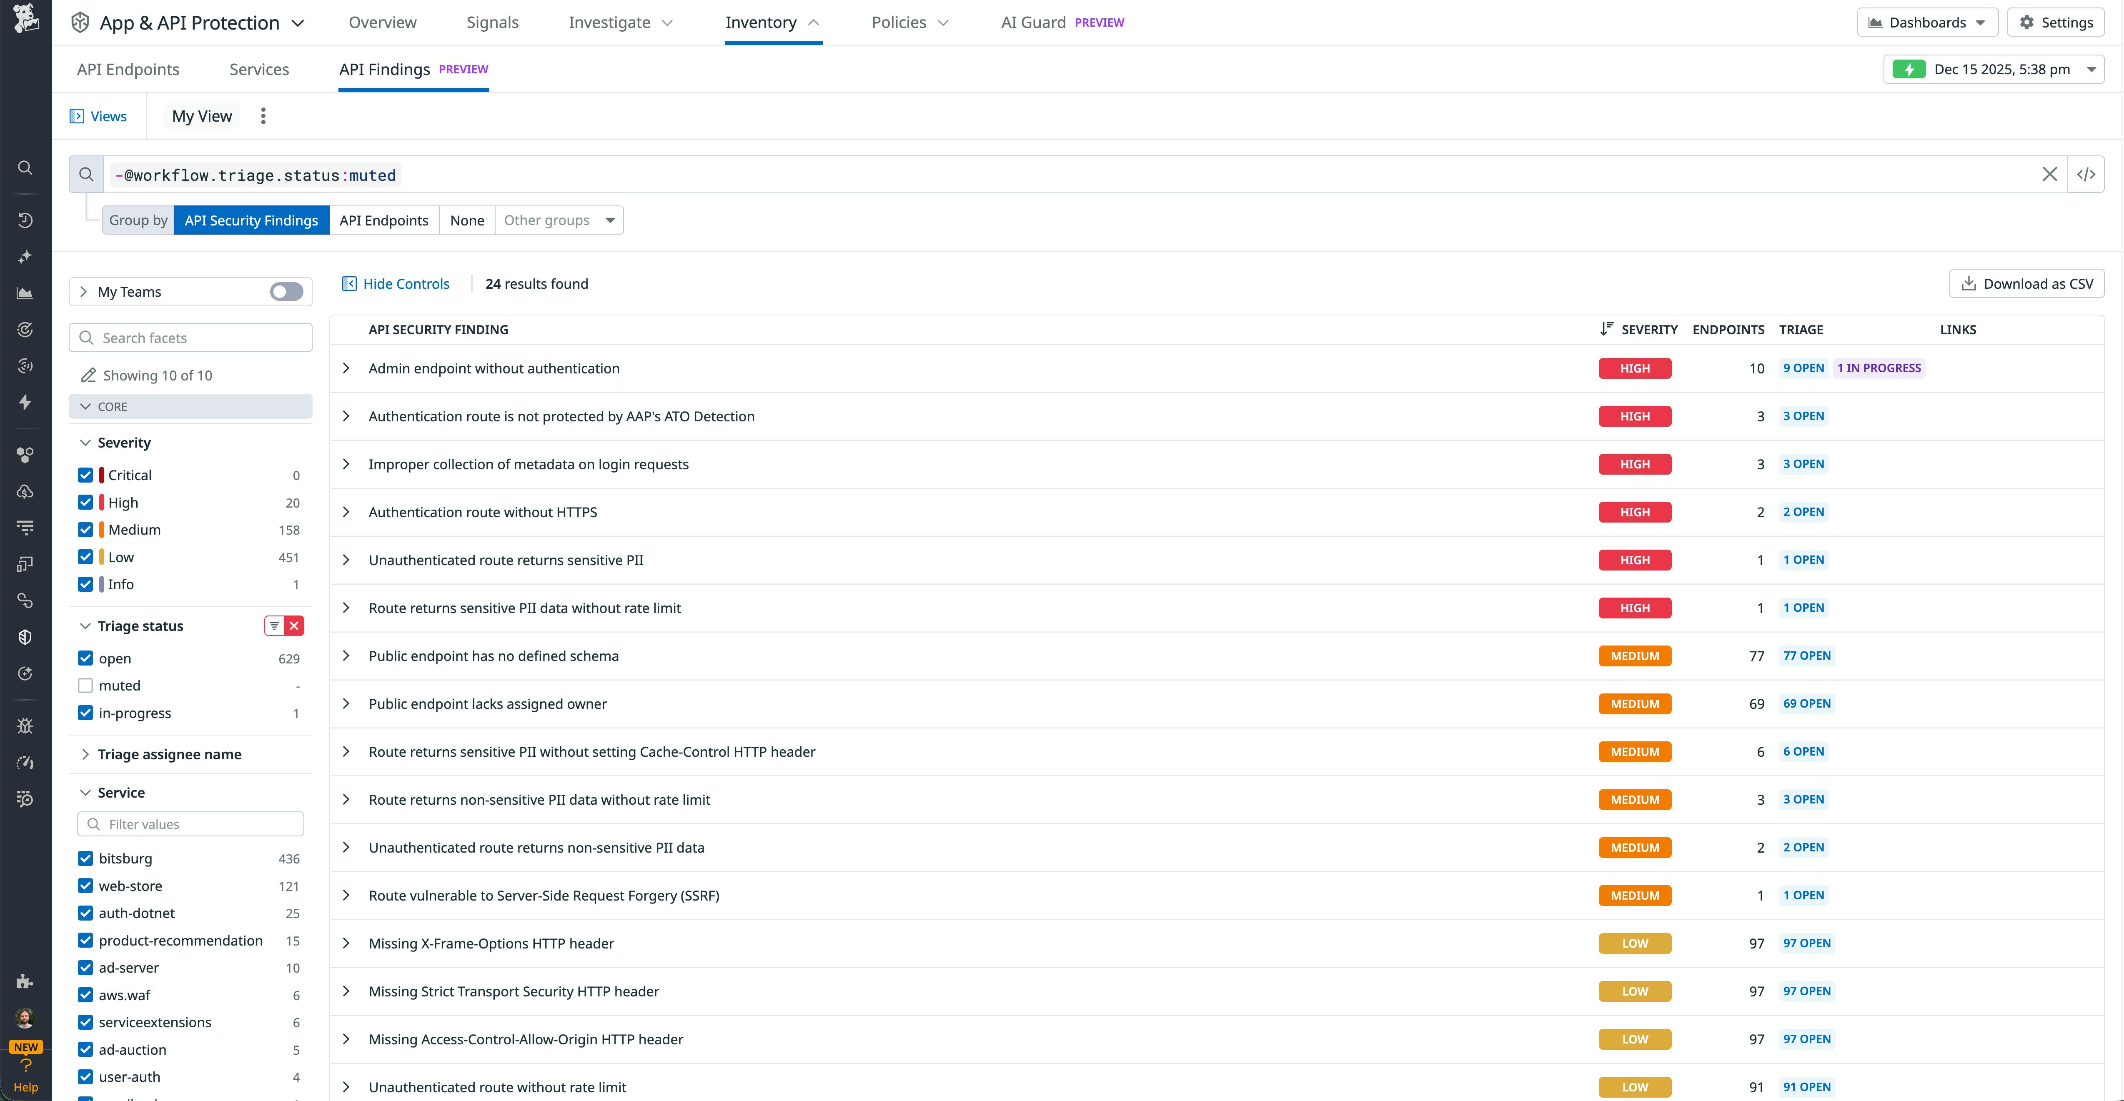Uncheck the Critical severity filter
The height and width of the screenshot is (1101, 2124).
coord(85,475)
